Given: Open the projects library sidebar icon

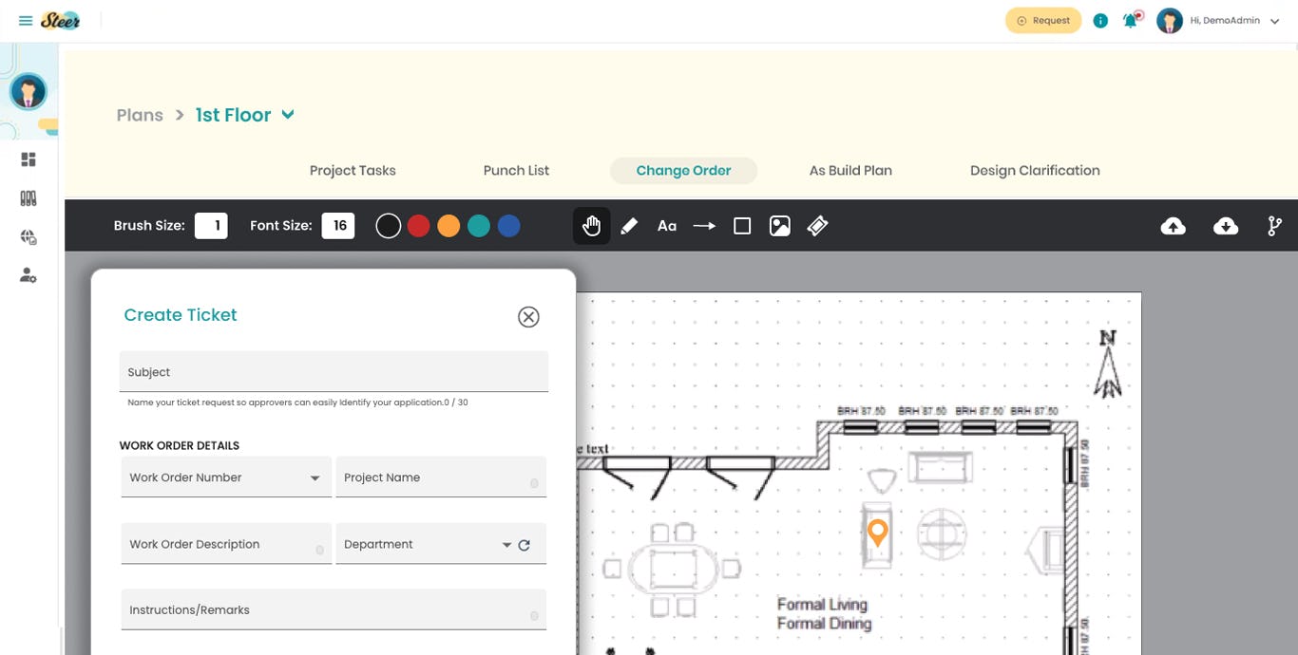Looking at the screenshot, I should [29, 197].
